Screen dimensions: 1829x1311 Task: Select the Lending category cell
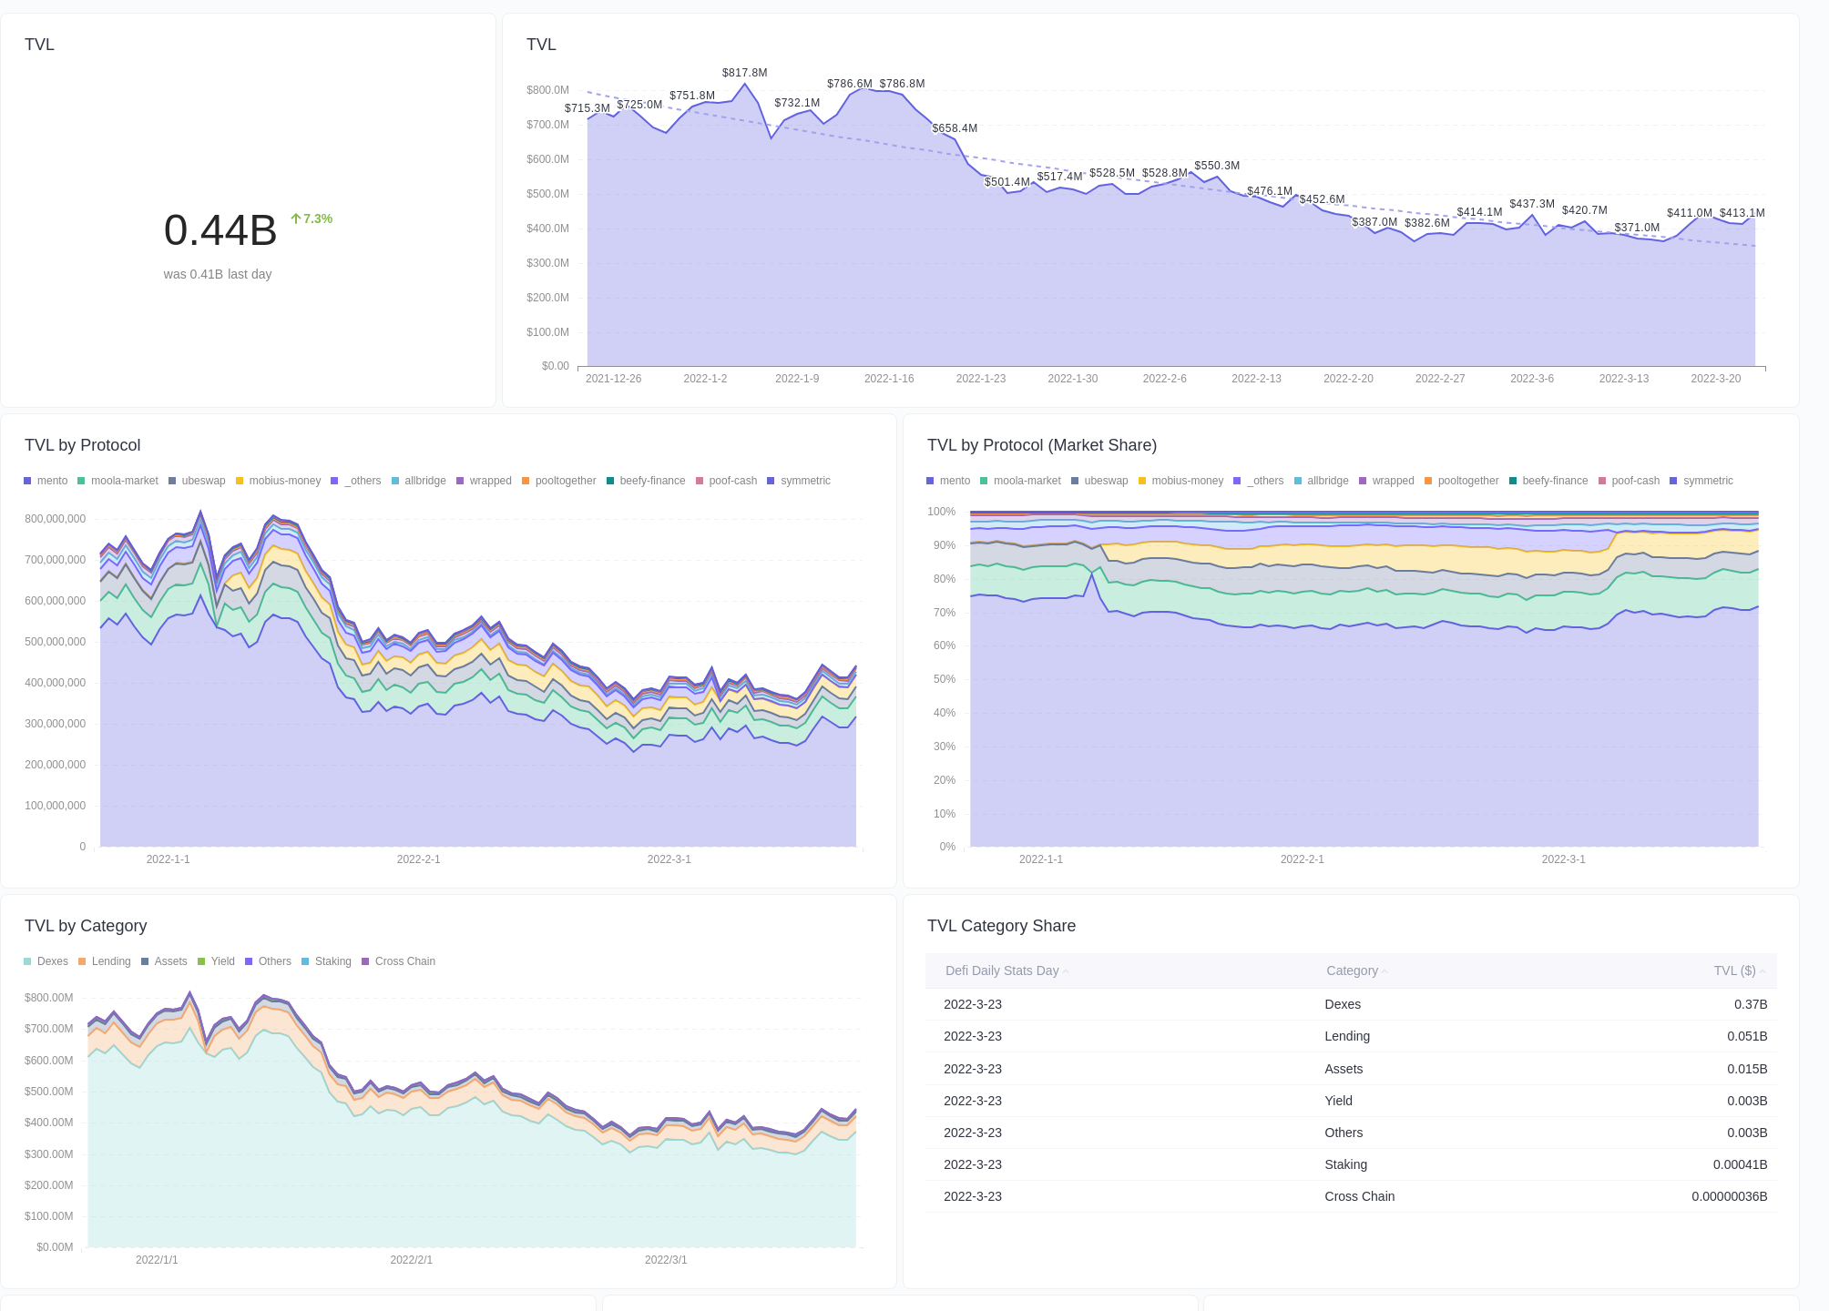tap(1347, 1036)
